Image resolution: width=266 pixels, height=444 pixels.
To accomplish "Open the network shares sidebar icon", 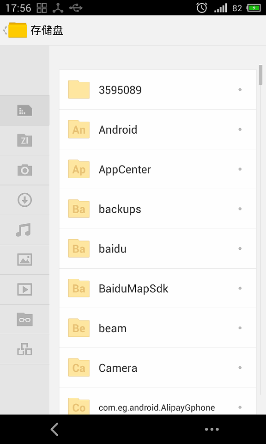I will coord(24,349).
